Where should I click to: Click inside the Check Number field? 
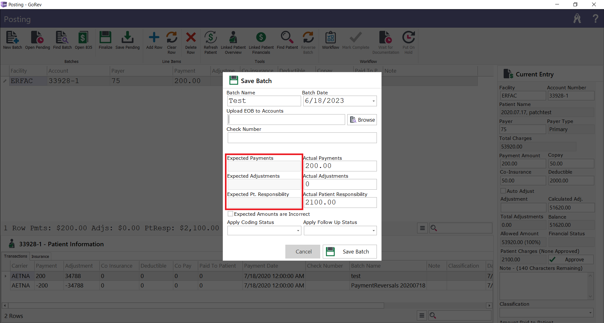pos(302,138)
